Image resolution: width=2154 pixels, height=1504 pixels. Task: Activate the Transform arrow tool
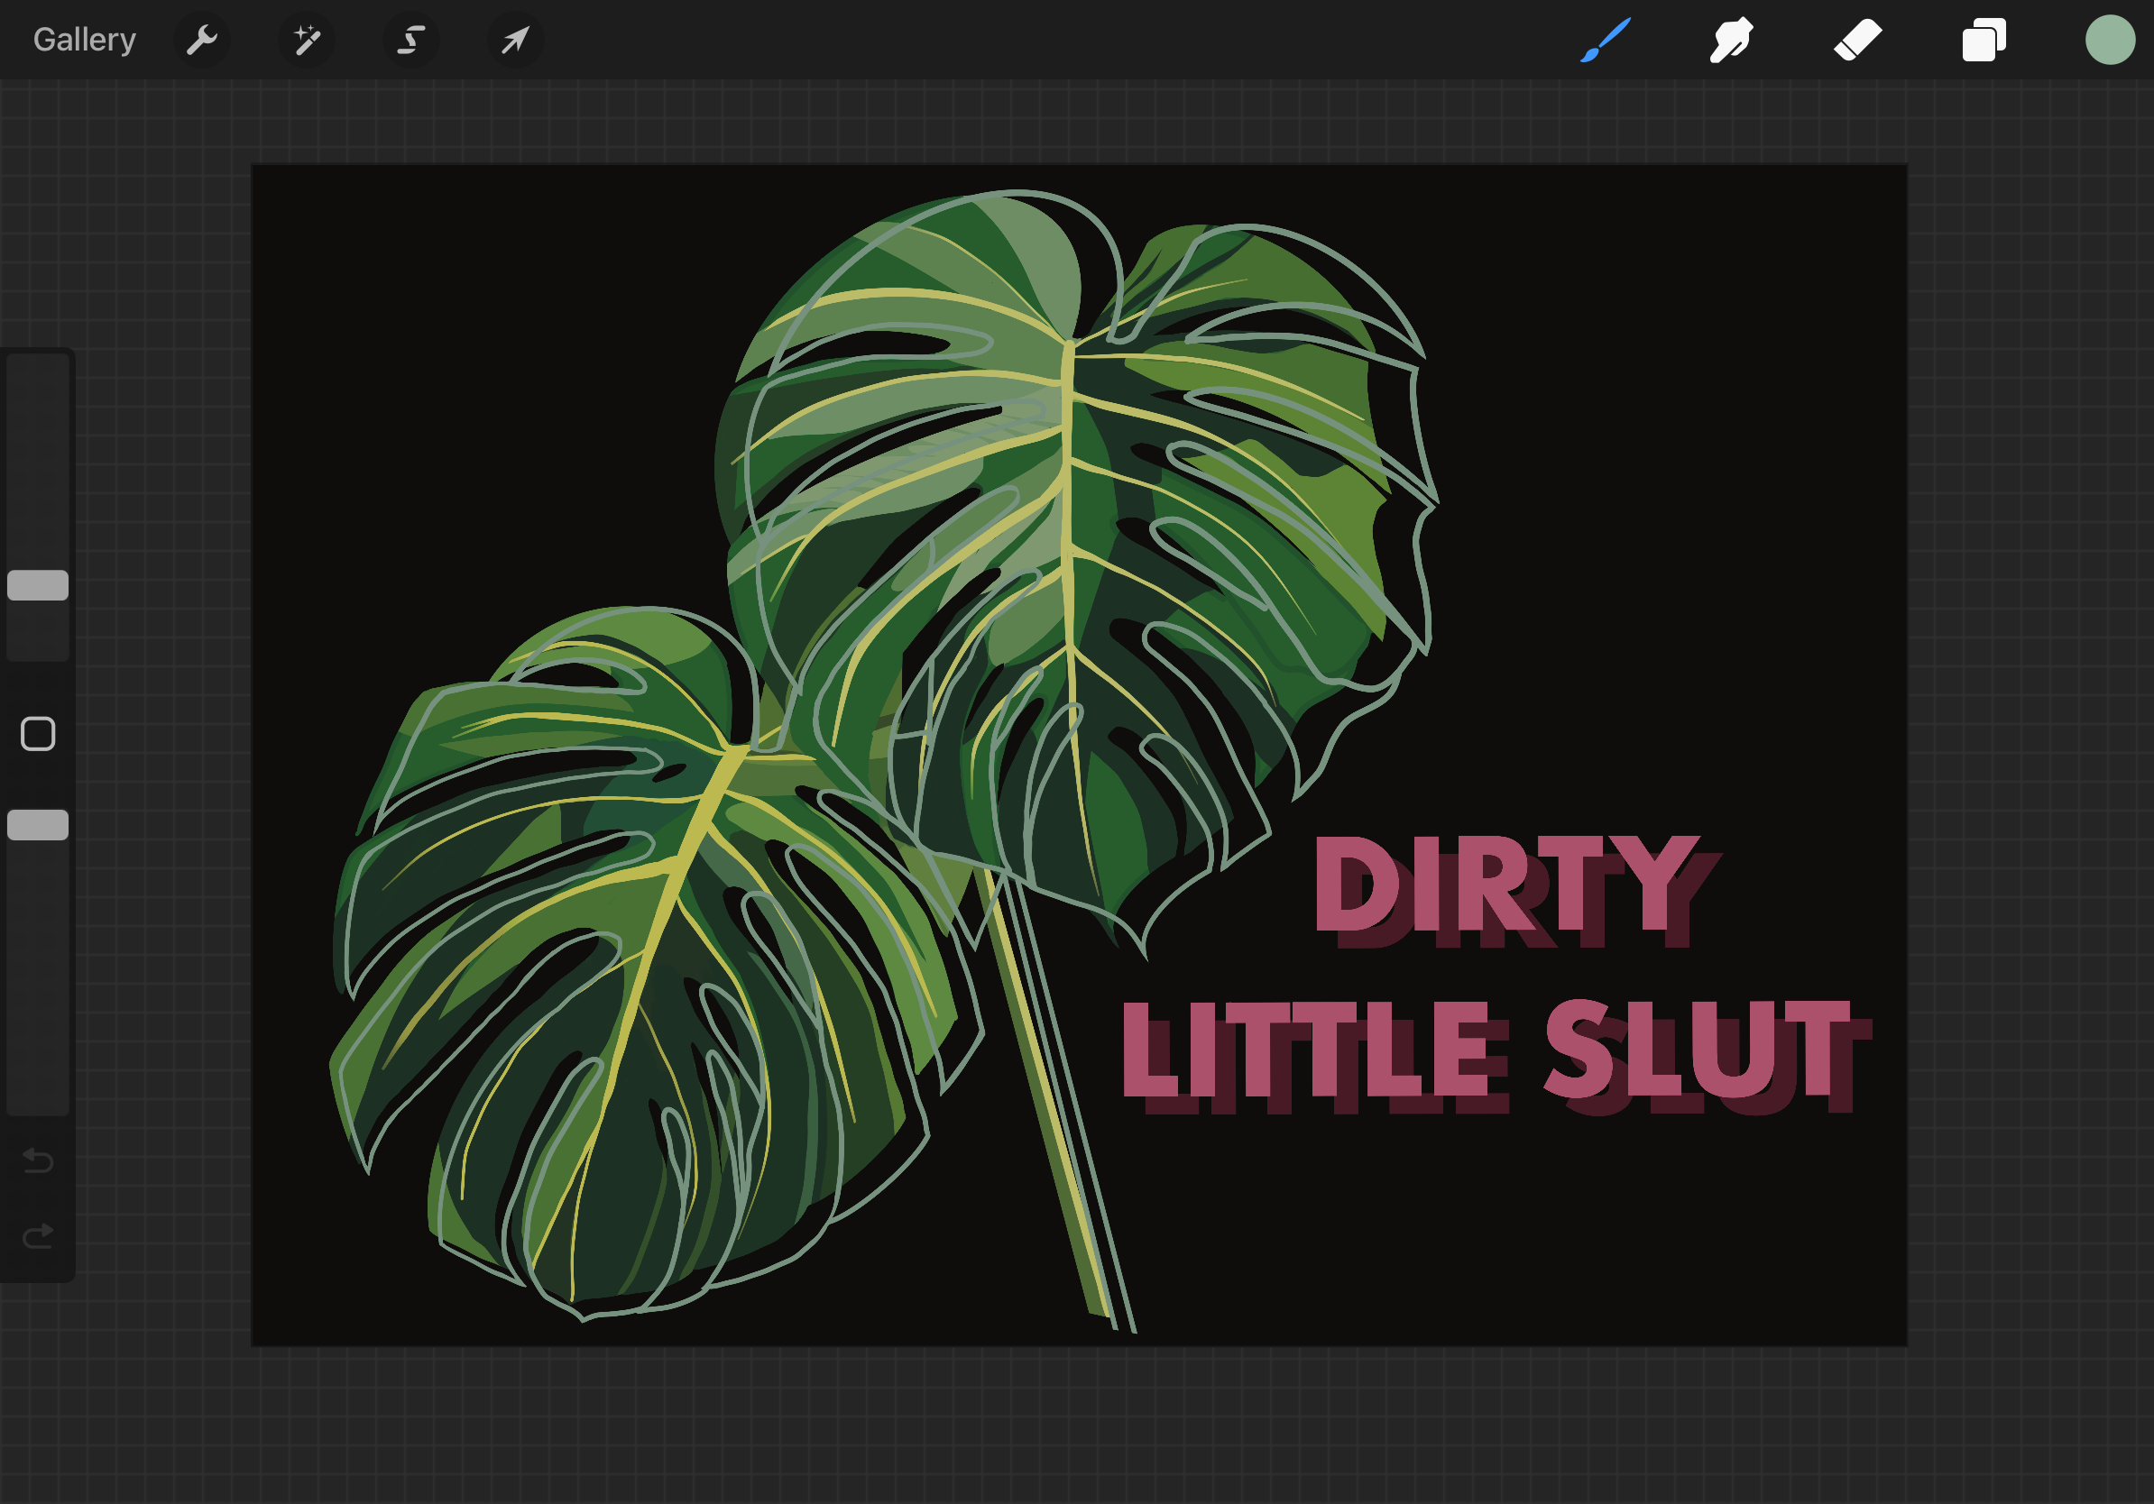click(515, 41)
